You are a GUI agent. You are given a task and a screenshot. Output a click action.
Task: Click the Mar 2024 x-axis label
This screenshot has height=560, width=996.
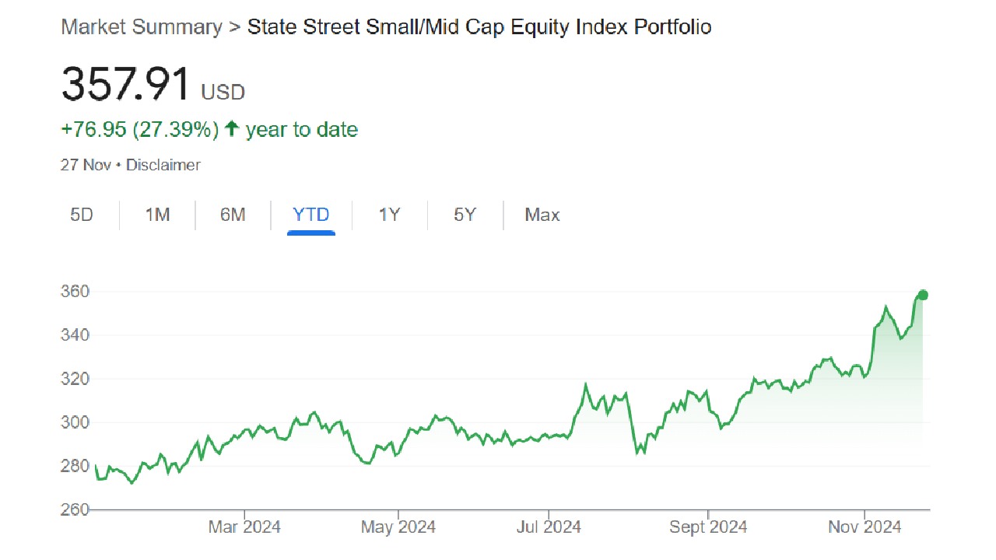pyautogui.click(x=244, y=527)
